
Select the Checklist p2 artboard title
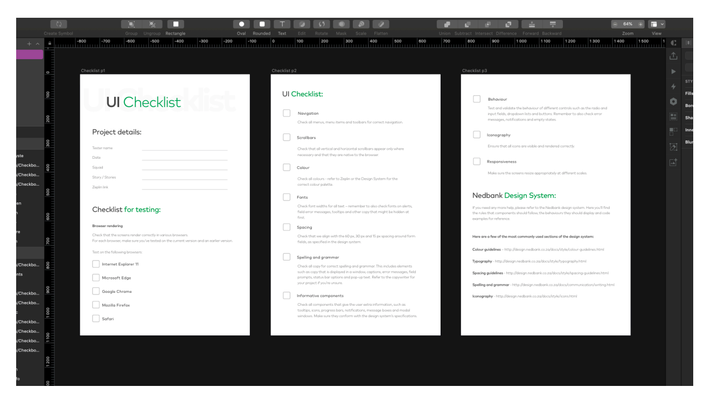pos(284,71)
